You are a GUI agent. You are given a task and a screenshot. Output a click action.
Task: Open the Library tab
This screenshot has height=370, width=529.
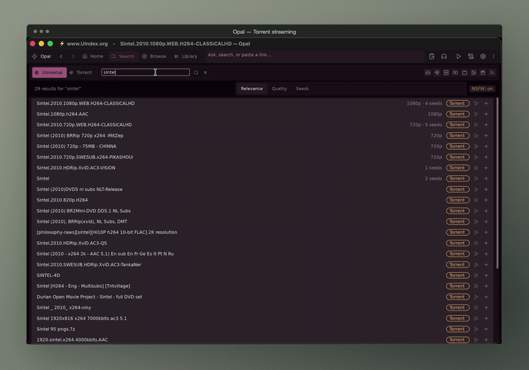tap(186, 56)
